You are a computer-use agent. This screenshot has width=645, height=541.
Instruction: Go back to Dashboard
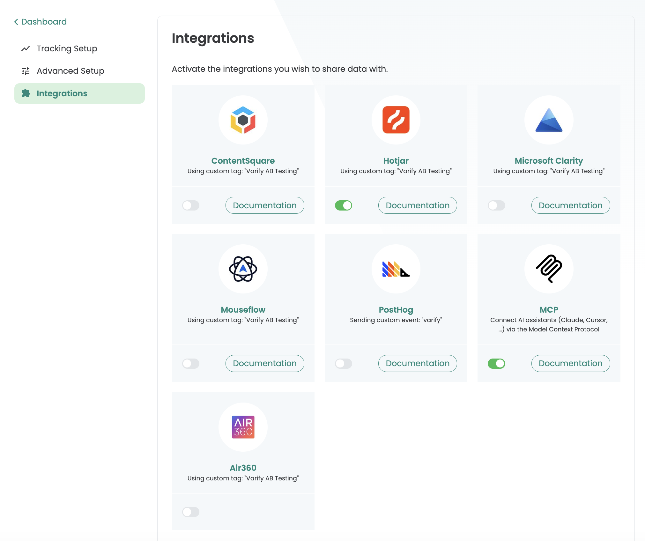(x=41, y=22)
